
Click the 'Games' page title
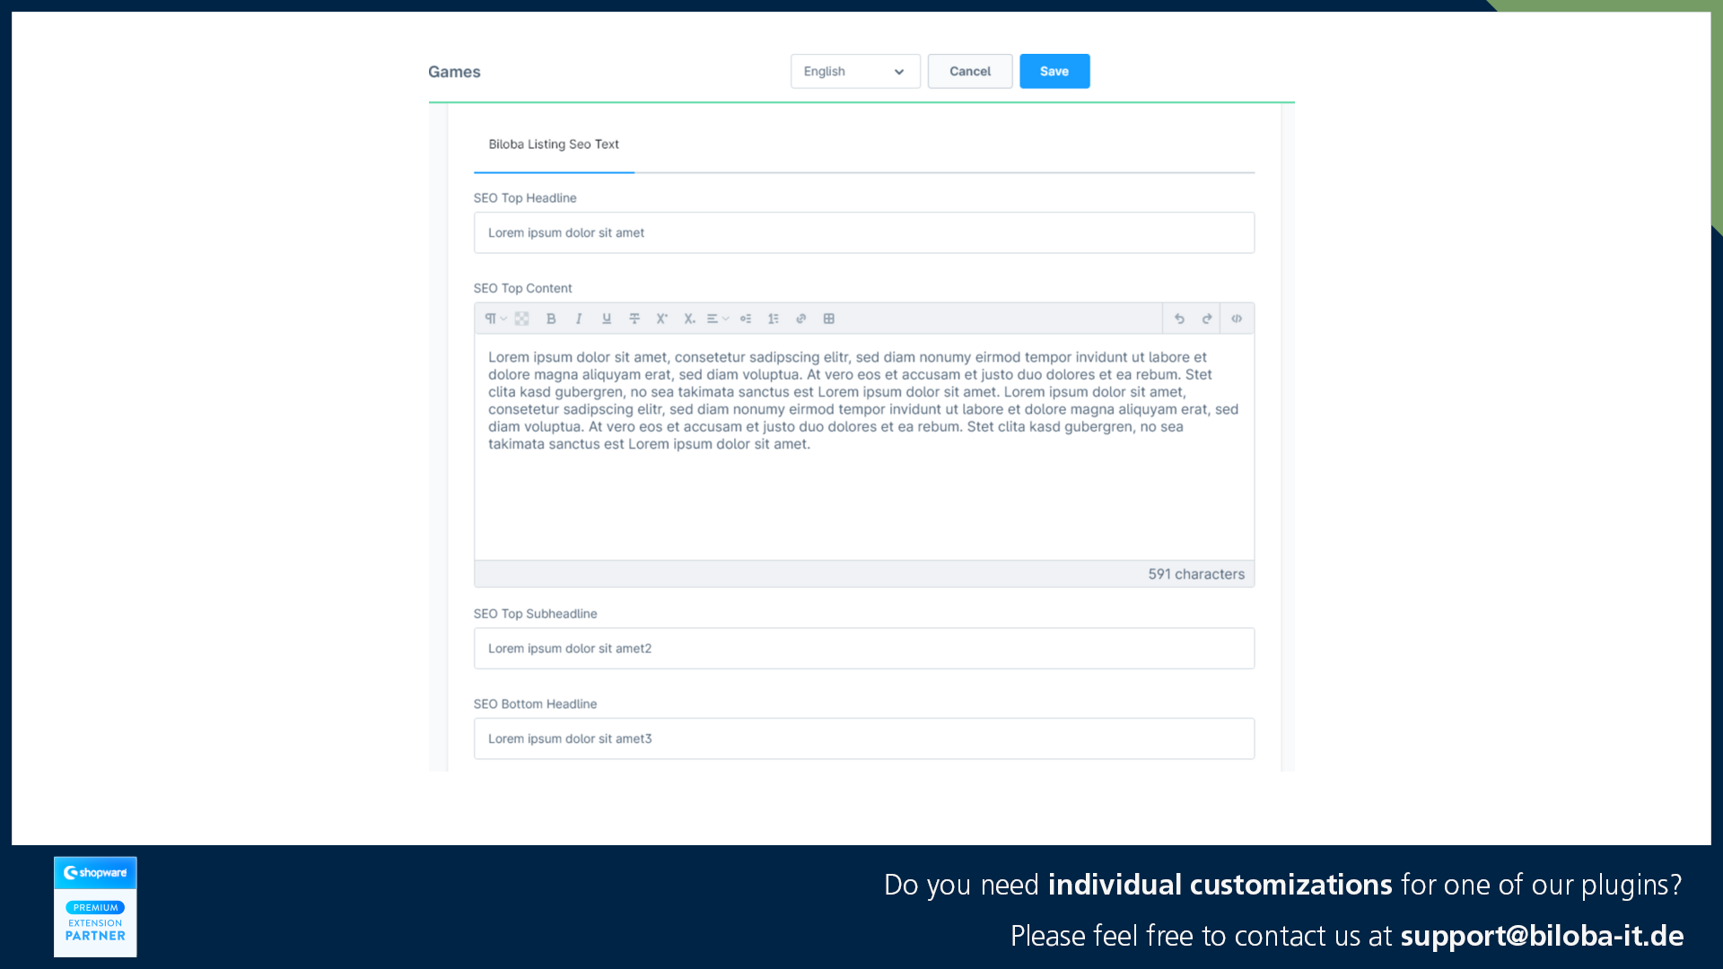point(454,72)
